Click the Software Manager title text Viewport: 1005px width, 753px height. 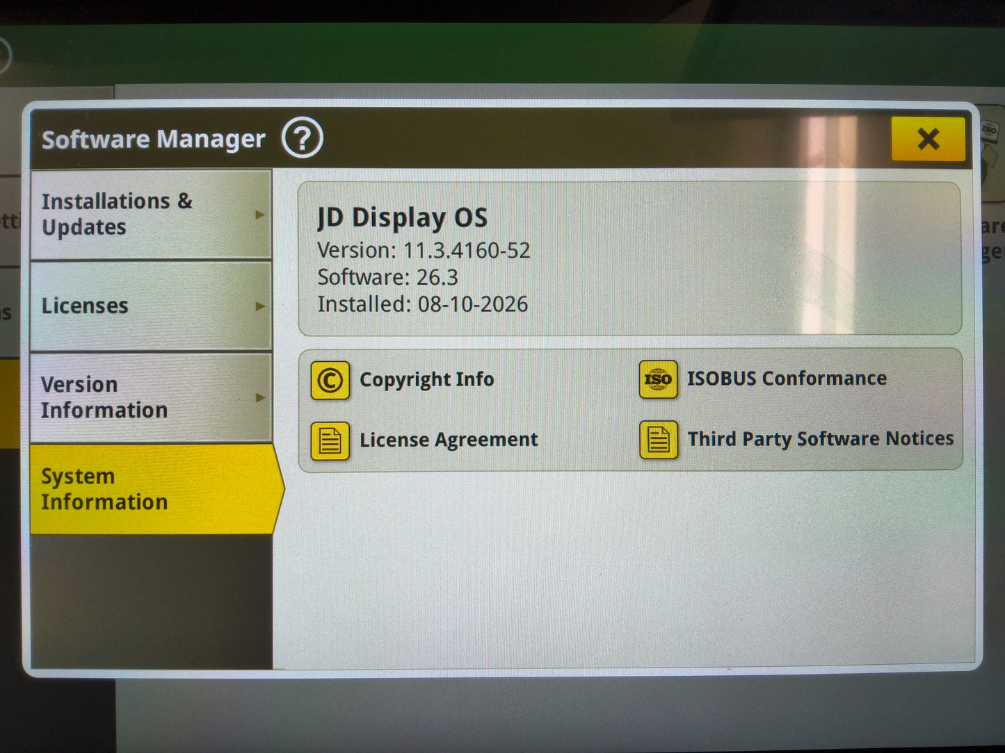pyautogui.click(x=153, y=140)
